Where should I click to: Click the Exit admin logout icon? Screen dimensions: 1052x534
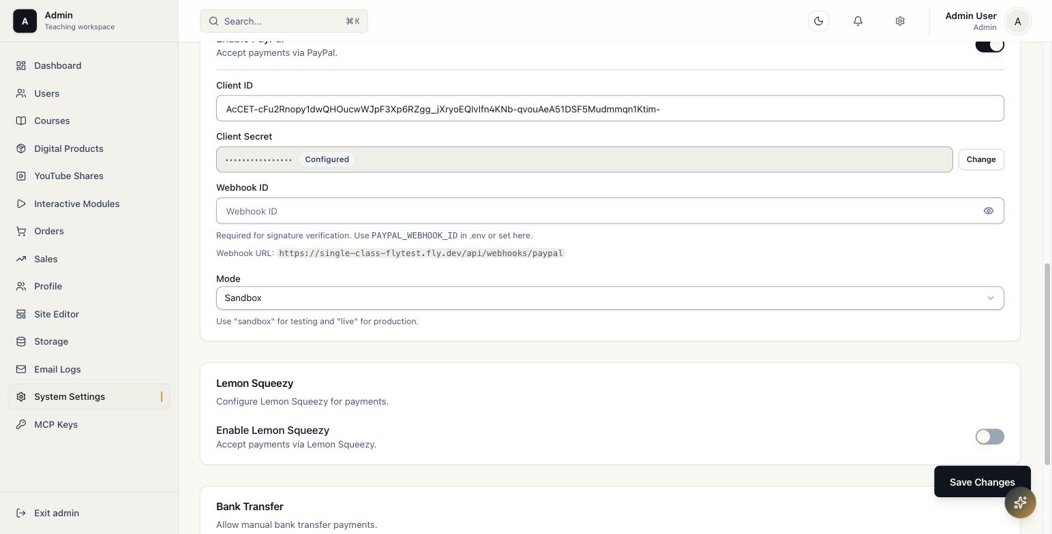click(21, 513)
